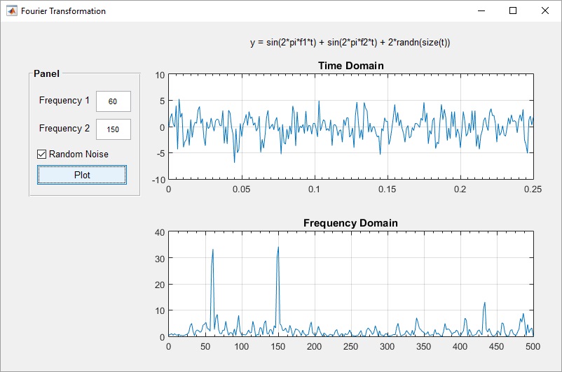Click the Frequency 2 label
Screen dimensions: 562x372
pos(64,129)
